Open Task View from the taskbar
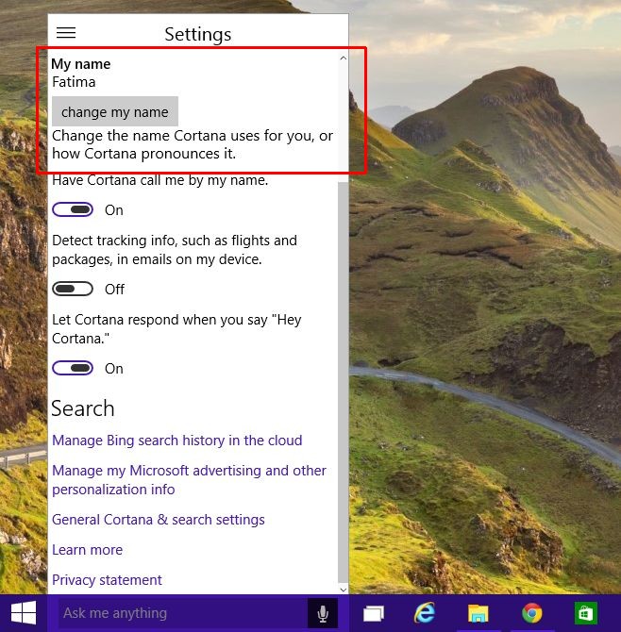Viewport: 621px width, 632px height. tap(374, 613)
